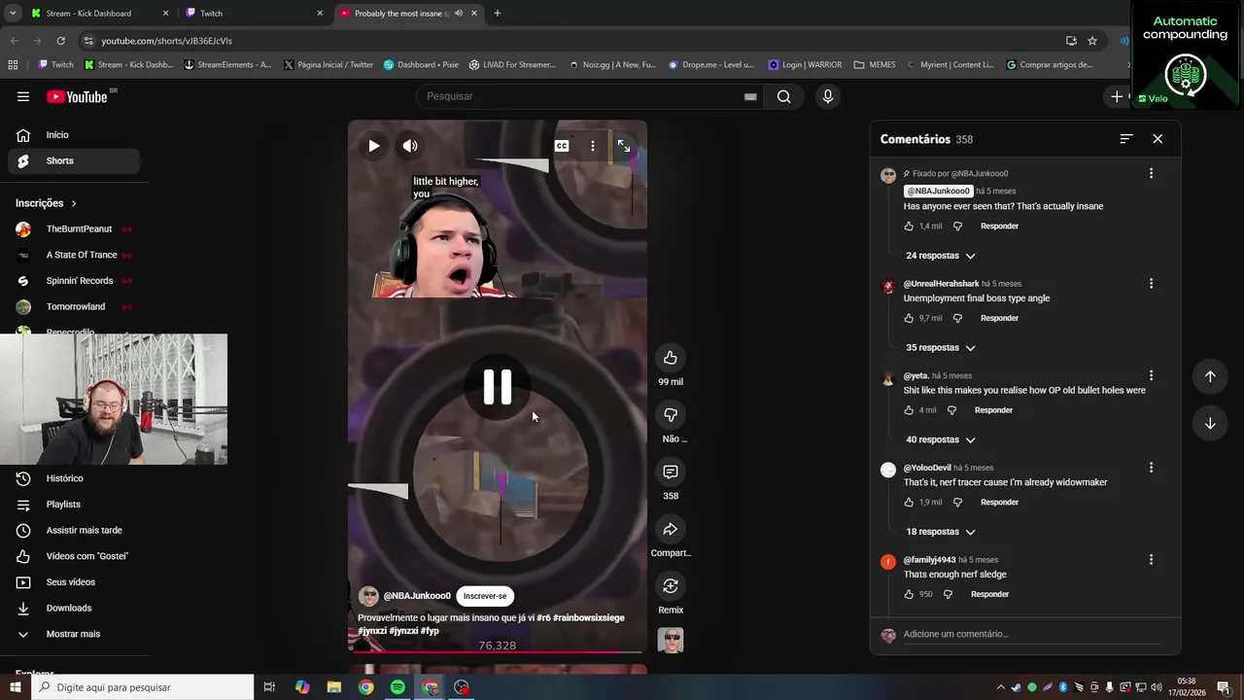
Task: Open Início in the sidebar
Action: 74,135
